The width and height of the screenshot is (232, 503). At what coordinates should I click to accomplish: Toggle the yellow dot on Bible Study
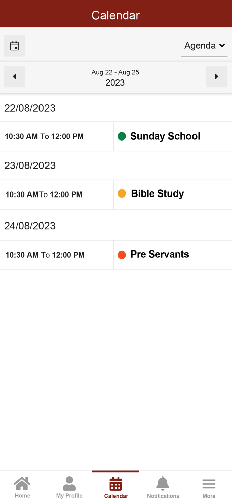click(122, 194)
